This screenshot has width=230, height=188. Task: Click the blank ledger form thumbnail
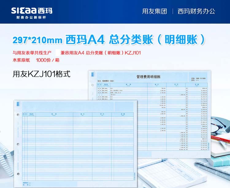pyautogui.click(x=75, y=144)
